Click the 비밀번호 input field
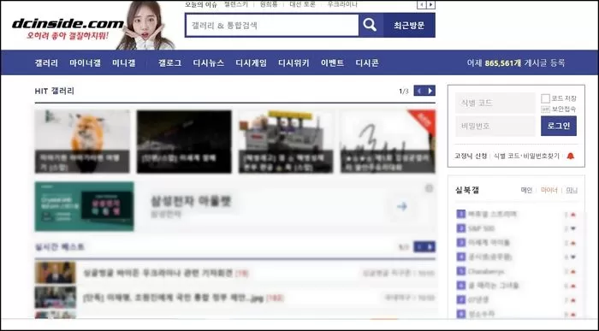 495,126
